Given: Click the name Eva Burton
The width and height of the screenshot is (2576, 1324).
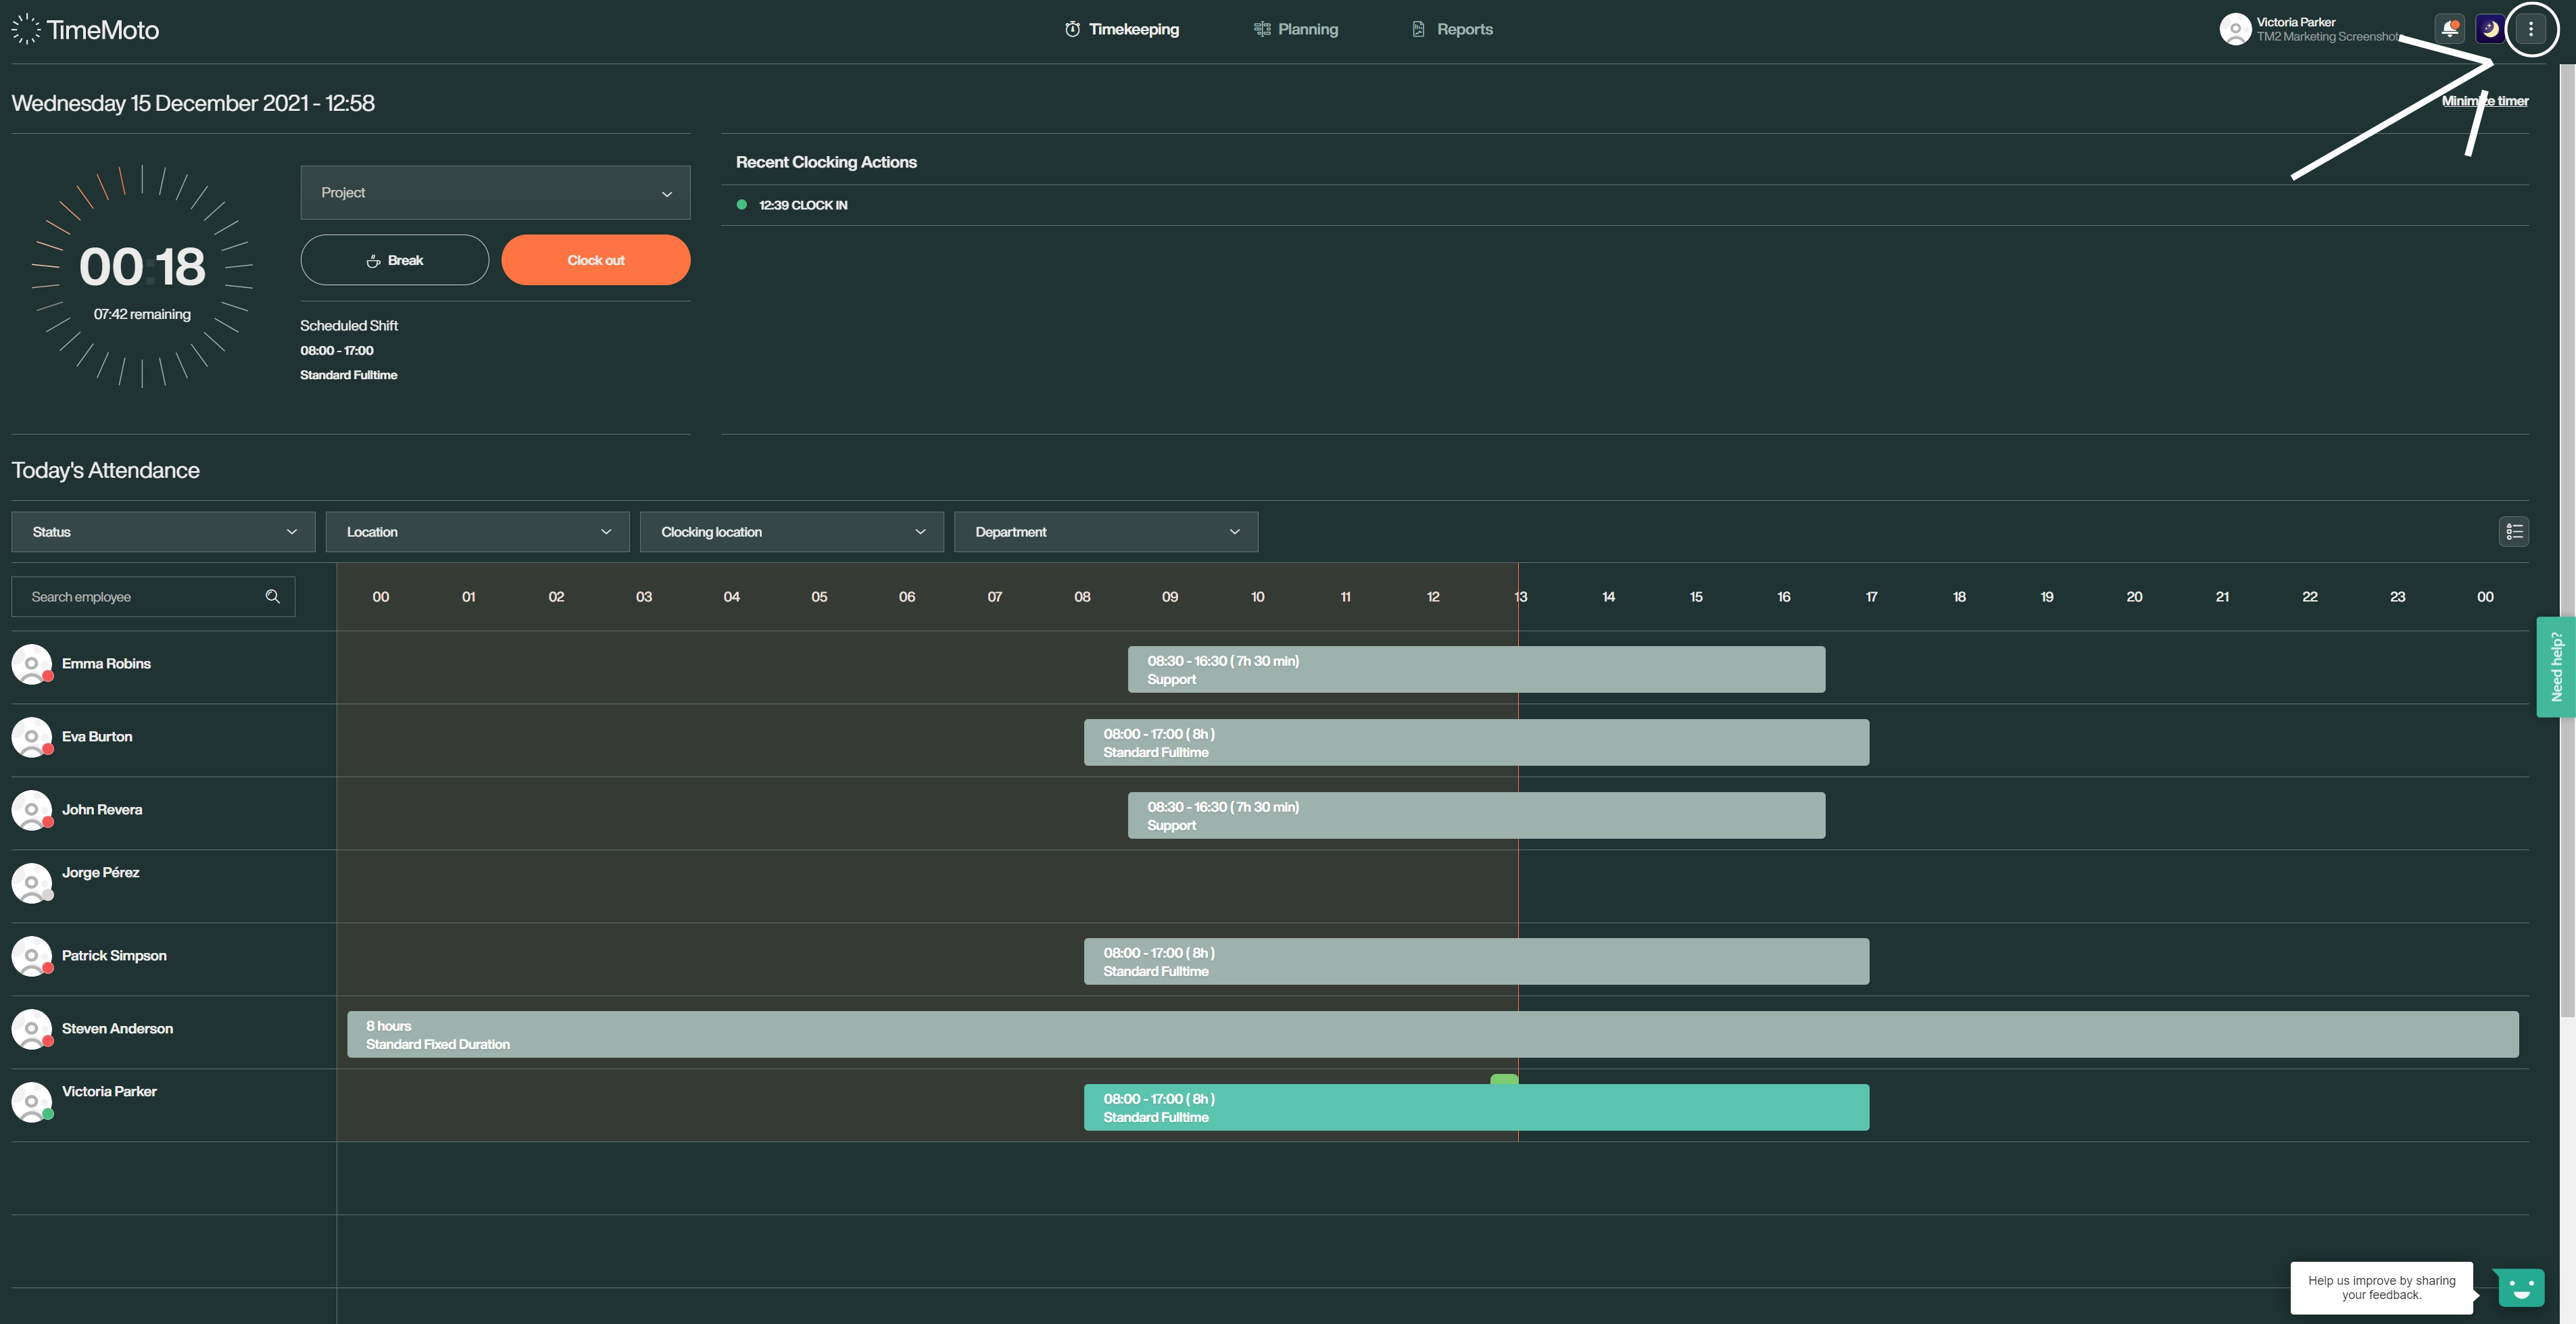Looking at the screenshot, I should coord(97,736).
